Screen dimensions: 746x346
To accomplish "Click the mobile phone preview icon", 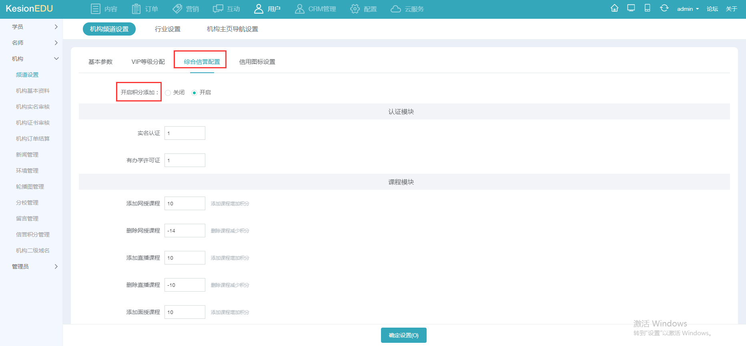I will point(647,8).
